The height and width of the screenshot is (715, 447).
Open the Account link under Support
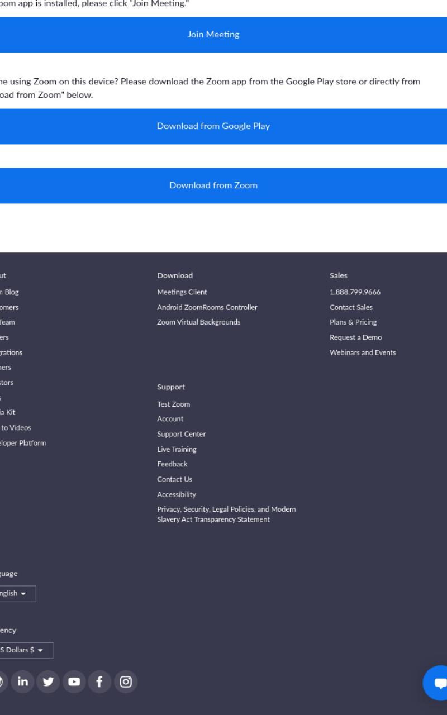click(x=170, y=419)
